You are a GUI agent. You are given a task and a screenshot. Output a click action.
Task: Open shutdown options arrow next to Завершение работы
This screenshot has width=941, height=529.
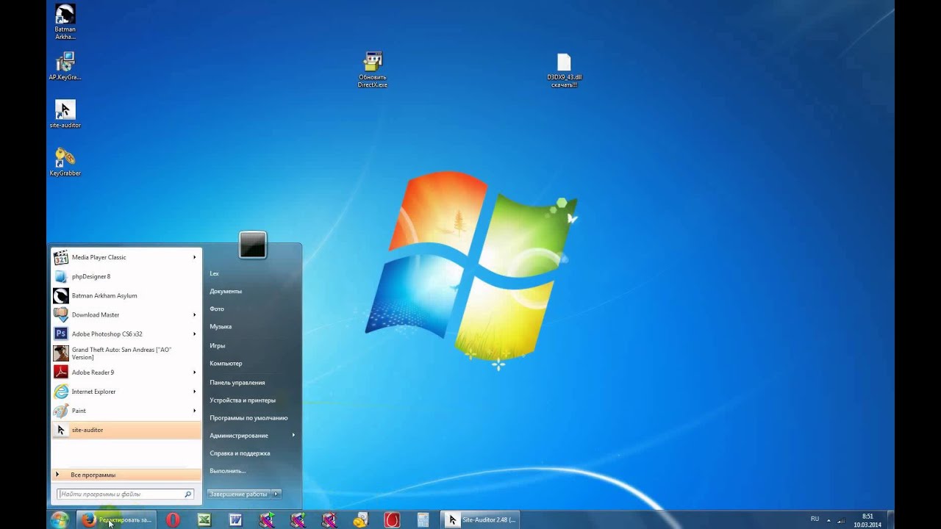276,494
